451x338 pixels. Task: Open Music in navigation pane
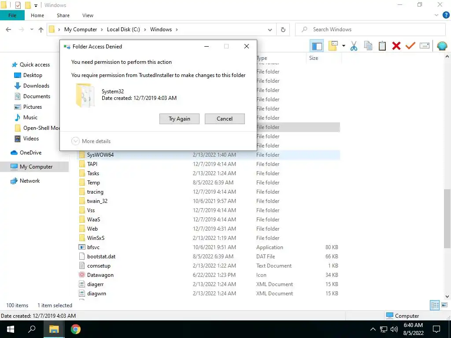pyautogui.click(x=30, y=117)
